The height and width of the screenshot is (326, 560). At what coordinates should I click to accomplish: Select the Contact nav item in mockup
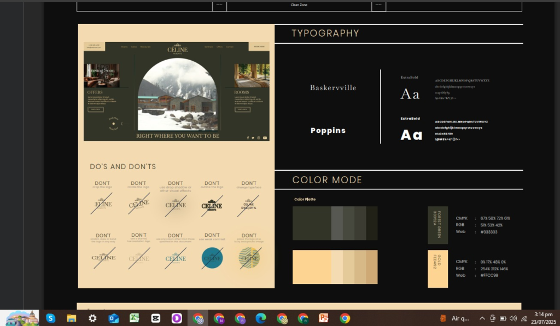click(x=229, y=46)
